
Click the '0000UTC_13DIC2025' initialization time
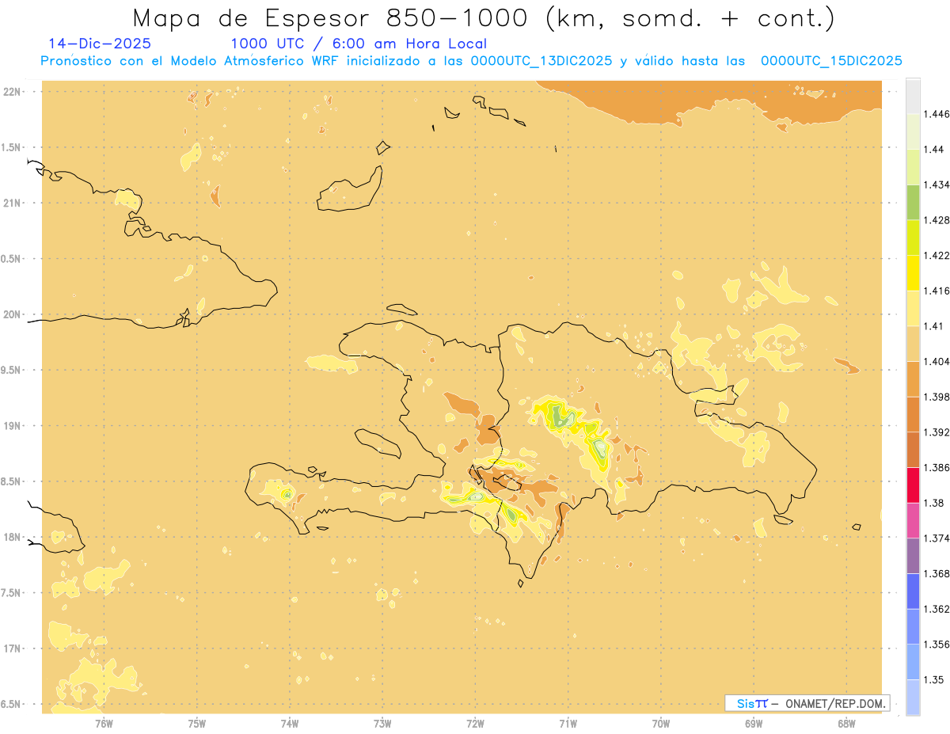541,61
